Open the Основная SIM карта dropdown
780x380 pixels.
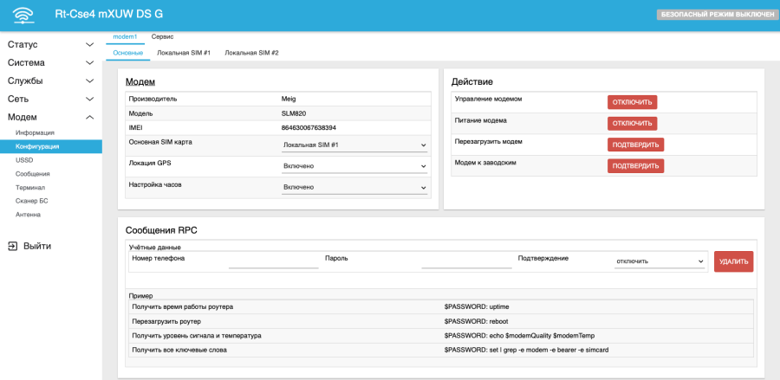(x=354, y=145)
